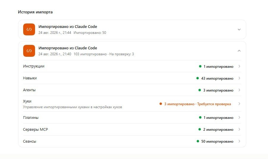Open the Инструкции row chevron
Viewport: 268px width, 159px height.
(x=239, y=66)
